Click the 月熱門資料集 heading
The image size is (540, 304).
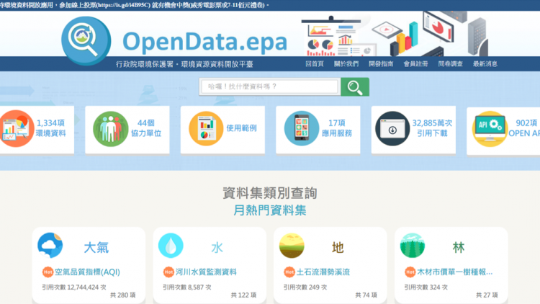click(x=270, y=210)
